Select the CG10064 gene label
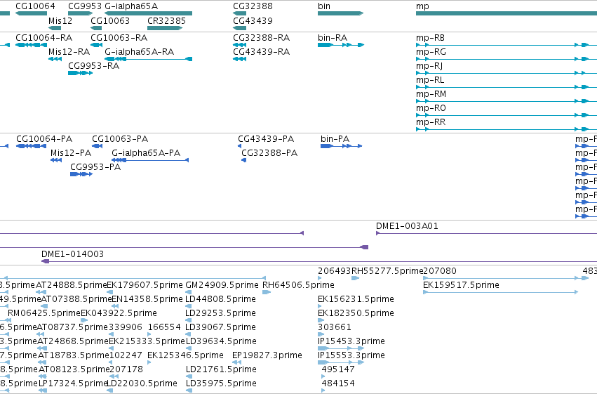 coord(35,6)
